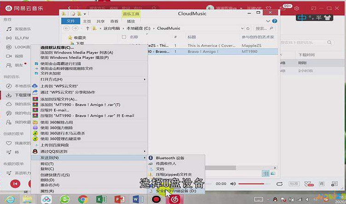Mute via the speaker volume icon
The height and width of the screenshot is (204, 346).
[x=233, y=183]
